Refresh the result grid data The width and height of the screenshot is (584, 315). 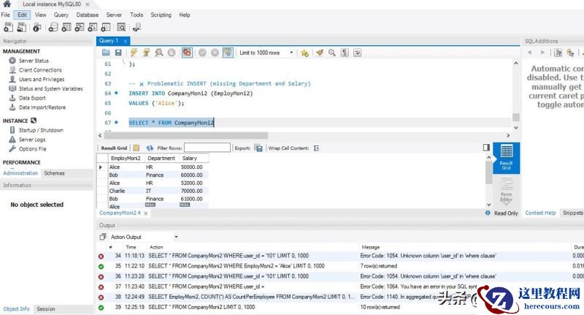point(150,148)
